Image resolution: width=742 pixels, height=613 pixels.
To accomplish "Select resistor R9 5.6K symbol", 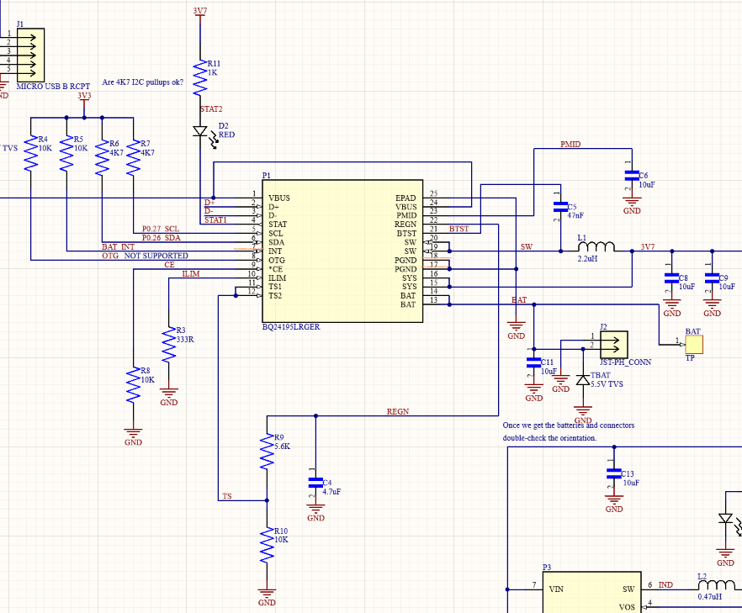I will tap(267, 452).
